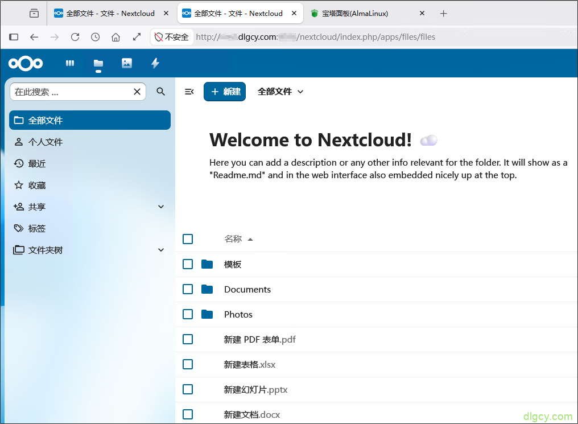Check the Photos folder checkbox
This screenshot has height=424, width=578.
pyautogui.click(x=188, y=314)
